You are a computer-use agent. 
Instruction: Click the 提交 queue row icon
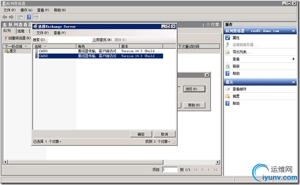7,51
